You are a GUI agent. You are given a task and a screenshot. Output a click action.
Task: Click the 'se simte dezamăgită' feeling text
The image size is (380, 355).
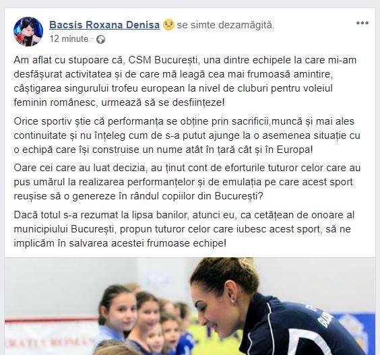point(226,25)
